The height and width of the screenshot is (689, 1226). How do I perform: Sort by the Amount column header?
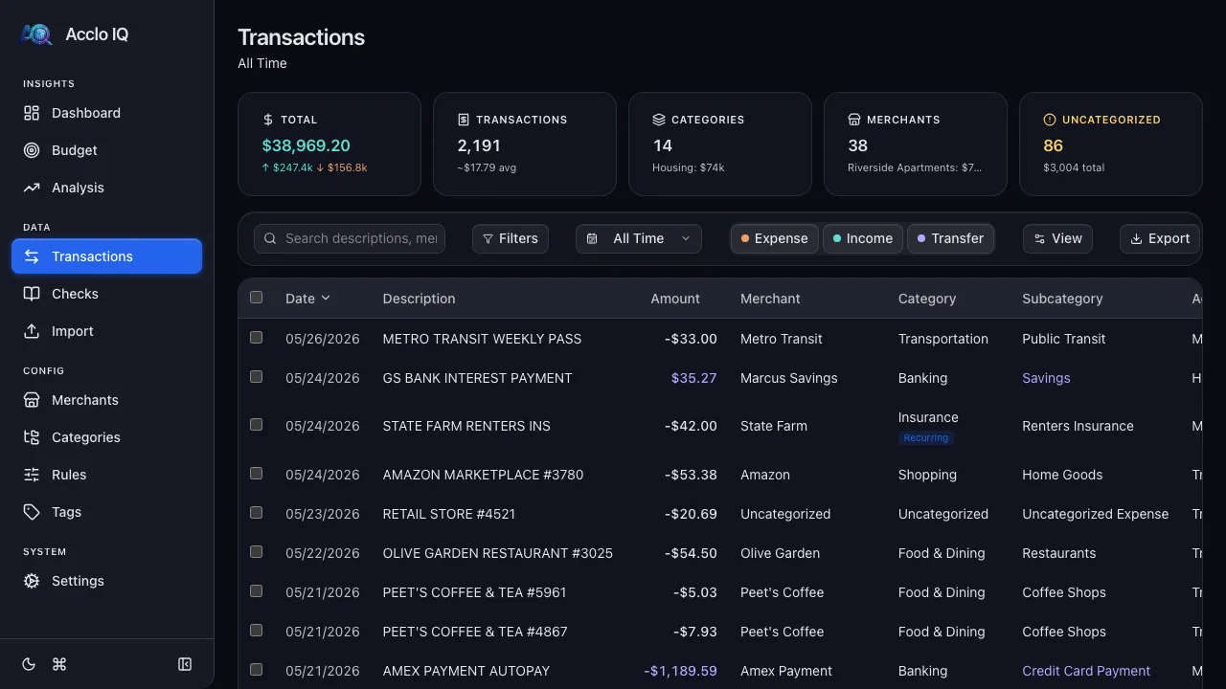click(x=675, y=299)
